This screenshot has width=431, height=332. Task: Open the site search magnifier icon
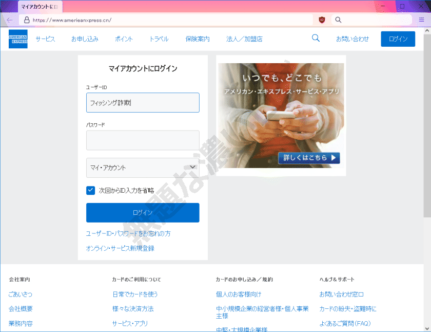pos(316,38)
